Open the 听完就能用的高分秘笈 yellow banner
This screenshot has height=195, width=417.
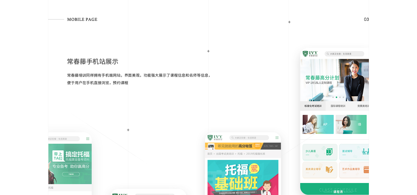click(243, 146)
